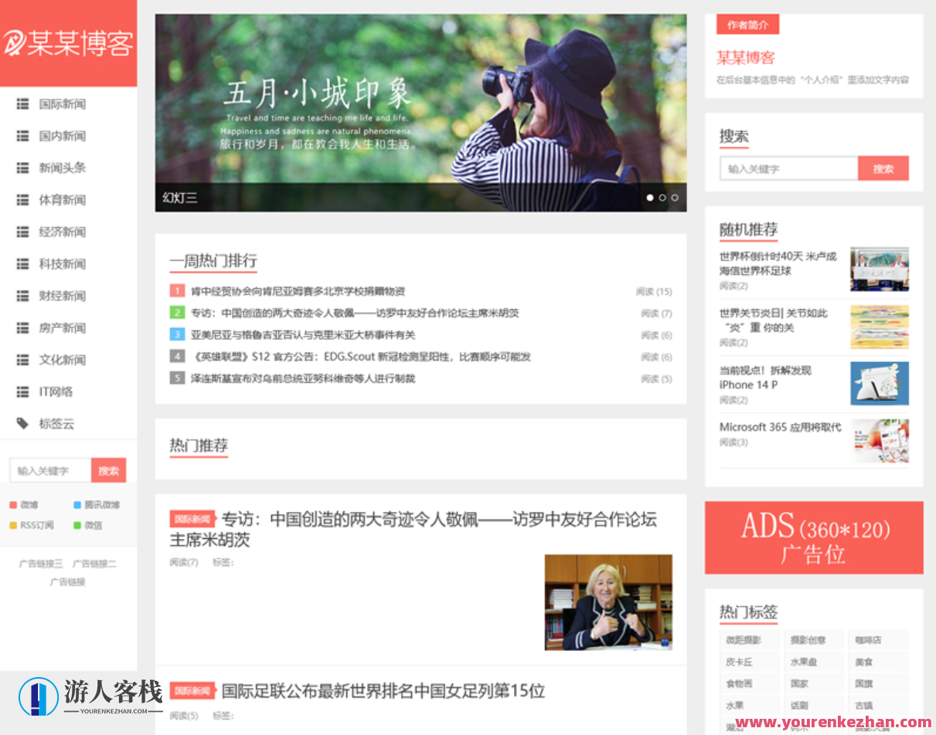Click the list icon next to 国际新闻
936x735 pixels.
(x=22, y=104)
